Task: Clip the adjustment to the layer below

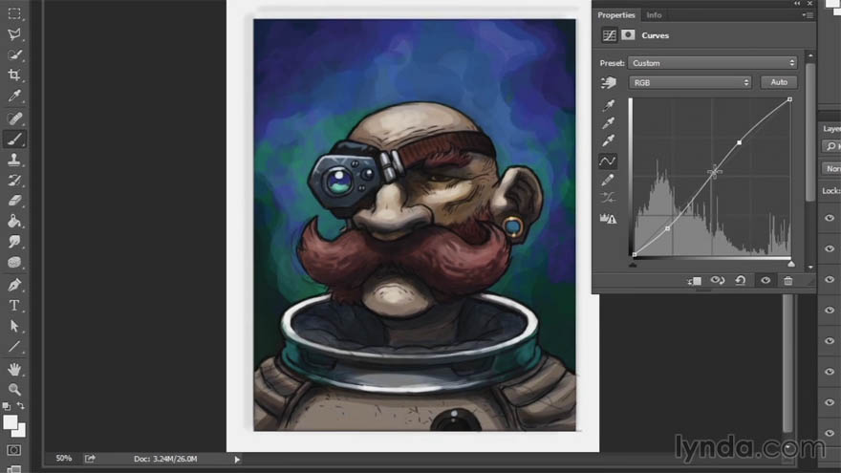Action: (x=694, y=281)
